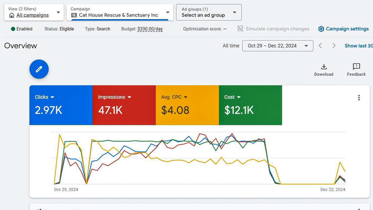Open the Feedback dialog

(356, 70)
